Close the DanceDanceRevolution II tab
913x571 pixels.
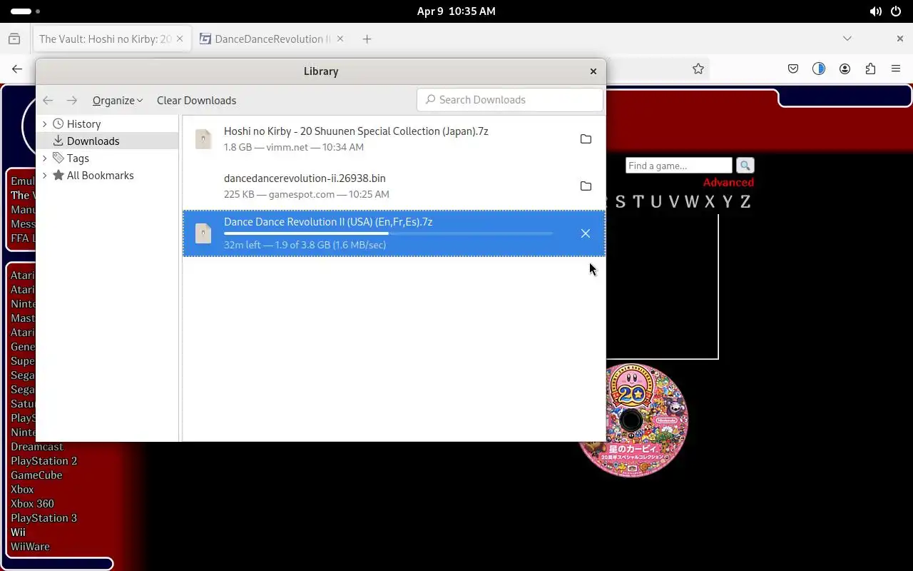pos(340,39)
